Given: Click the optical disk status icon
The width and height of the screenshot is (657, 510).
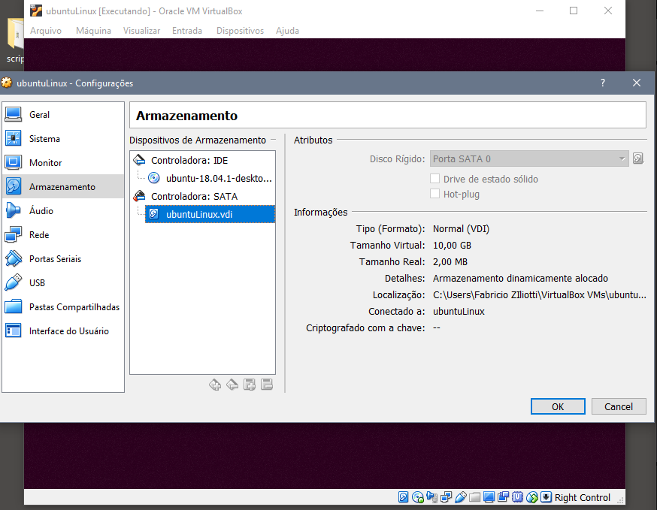Looking at the screenshot, I should (418, 497).
